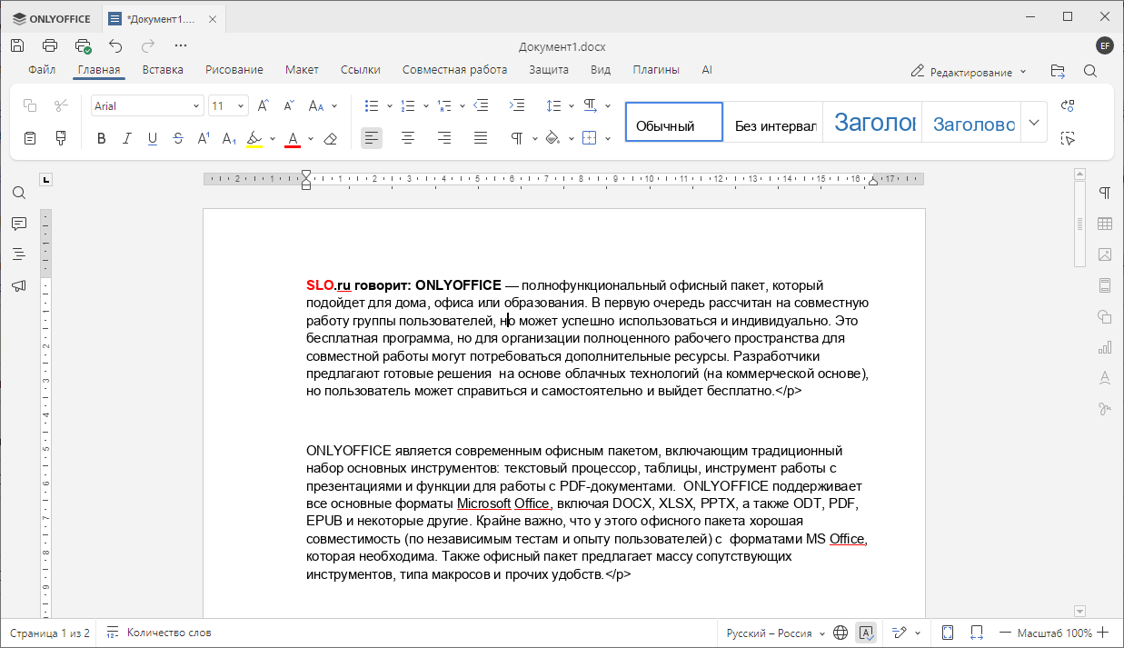Copy the selection with the Copy icon
The image size is (1124, 648).
[x=30, y=105]
